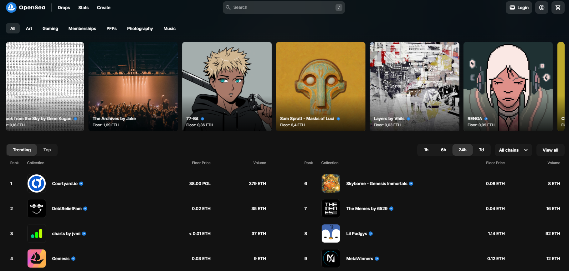569x271 pixels.
Task: Click the MetaWinners collection avatar
Action: [x=331, y=258]
